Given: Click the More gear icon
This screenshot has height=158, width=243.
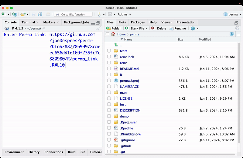Looking at the screenshot, I should click(193, 29).
